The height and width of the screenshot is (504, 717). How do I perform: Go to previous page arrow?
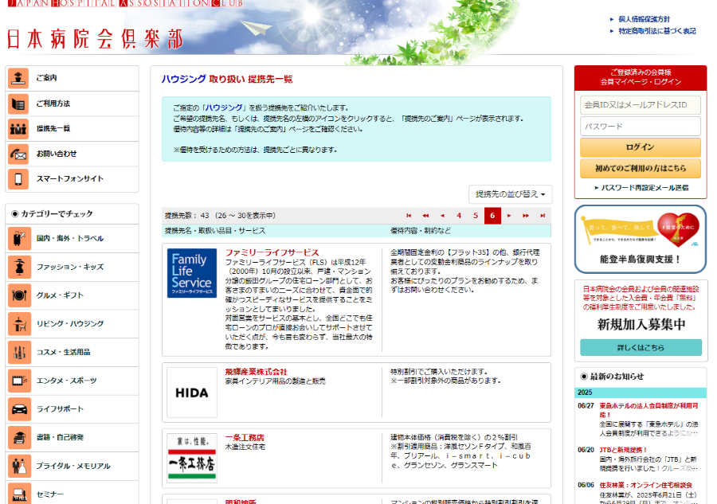tap(442, 216)
